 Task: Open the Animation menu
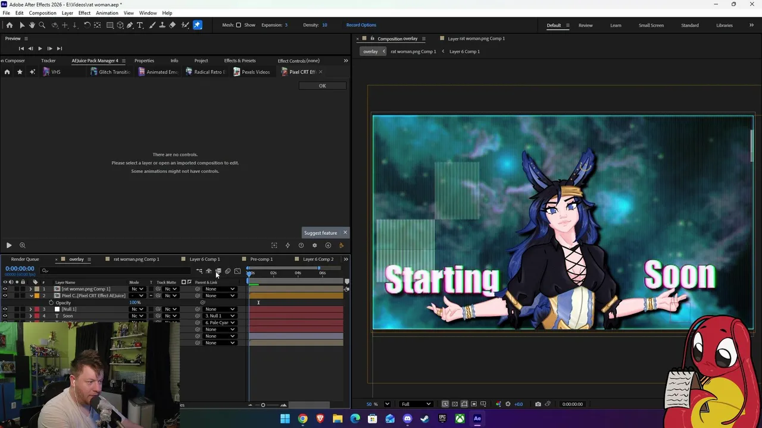(x=107, y=13)
